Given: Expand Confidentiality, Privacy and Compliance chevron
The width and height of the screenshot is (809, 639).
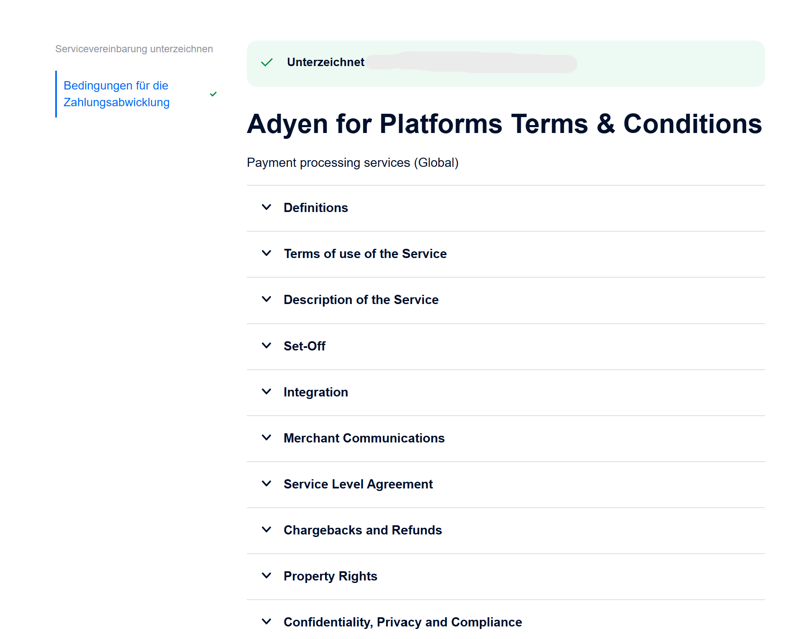Looking at the screenshot, I should tap(266, 622).
